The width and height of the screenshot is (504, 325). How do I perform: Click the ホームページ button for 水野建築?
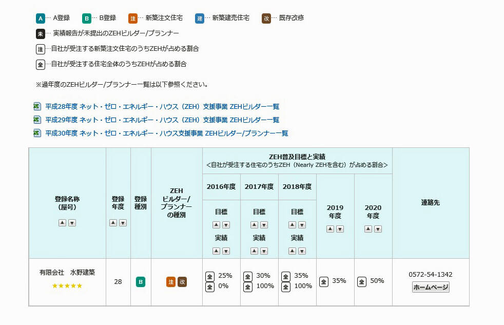[431, 288]
